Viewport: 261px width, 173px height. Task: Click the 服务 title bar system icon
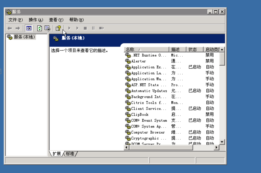click(8, 12)
